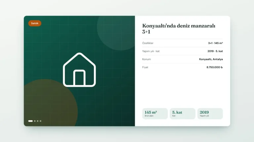The width and height of the screenshot is (254, 142).
Task: Click the price 8.750.000 ₺
Action: [x=215, y=67]
